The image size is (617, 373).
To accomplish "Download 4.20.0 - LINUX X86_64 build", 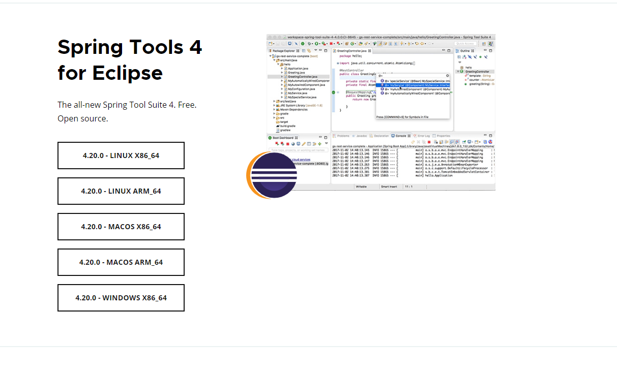I will click(x=121, y=156).
